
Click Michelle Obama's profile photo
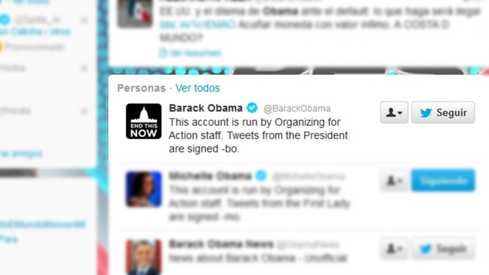144,189
